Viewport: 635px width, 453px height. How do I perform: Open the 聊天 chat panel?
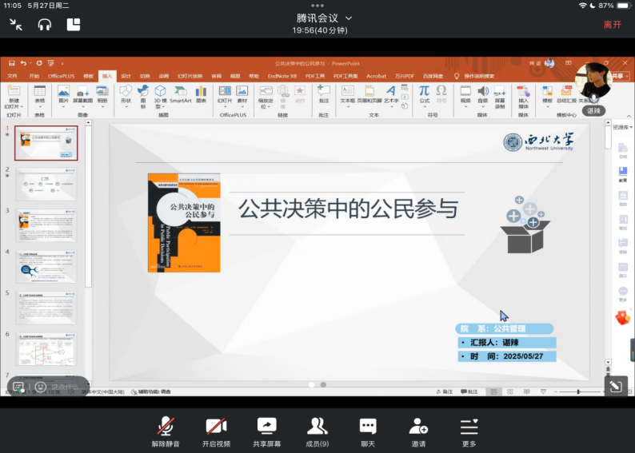(368, 430)
